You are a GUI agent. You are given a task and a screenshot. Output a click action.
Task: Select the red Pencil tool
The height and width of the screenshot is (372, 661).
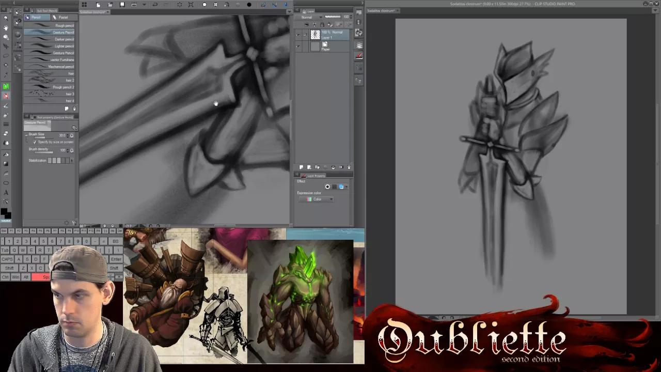[6, 96]
